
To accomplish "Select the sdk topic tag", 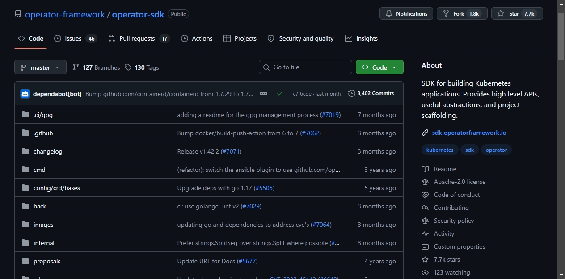I will [x=469, y=150].
